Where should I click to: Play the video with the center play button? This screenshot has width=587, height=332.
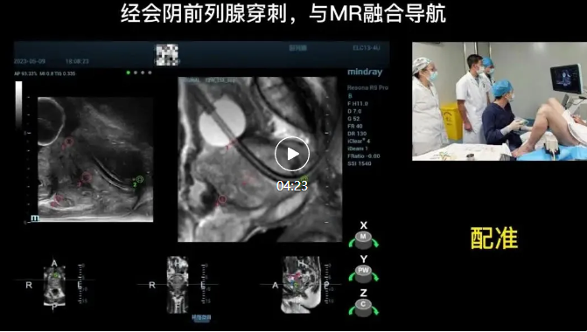pyautogui.click(x=292, y=154)
